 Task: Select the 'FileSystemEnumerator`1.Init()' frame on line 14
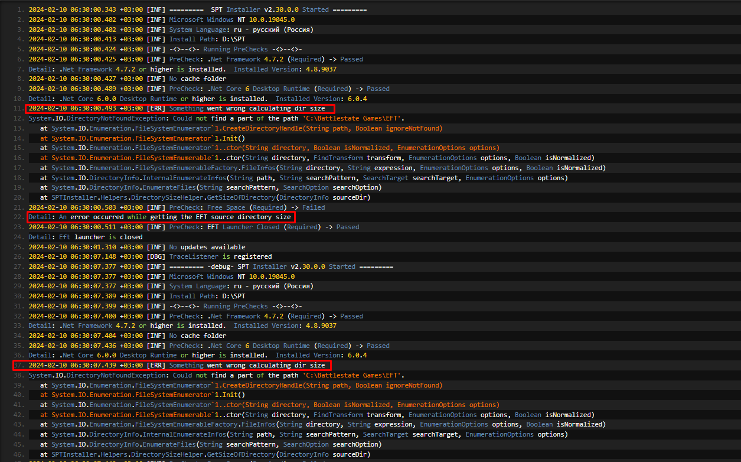coord(142,138)
